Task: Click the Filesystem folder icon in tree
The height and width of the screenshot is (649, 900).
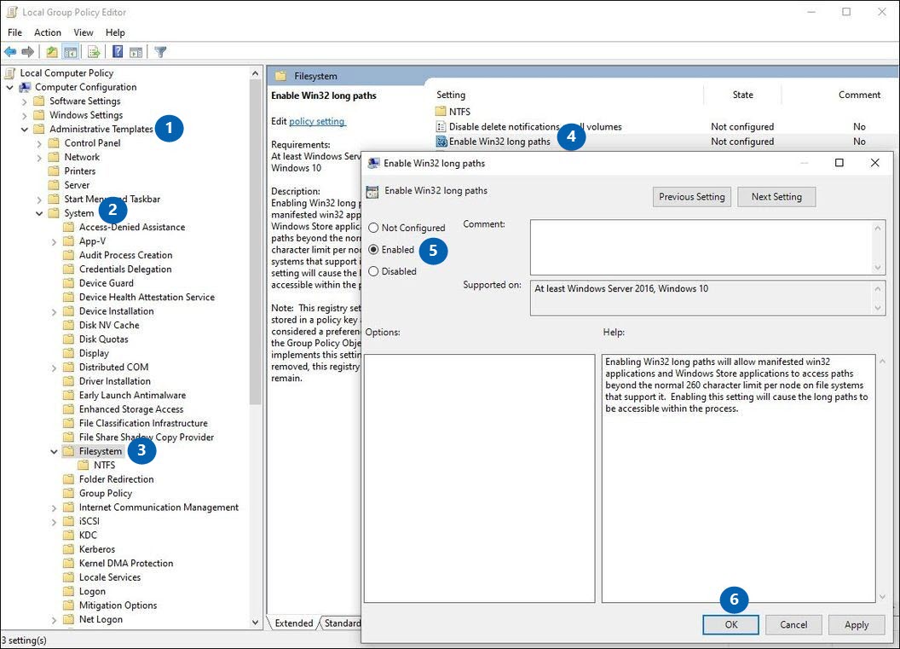Action: [x=69, y=451]
